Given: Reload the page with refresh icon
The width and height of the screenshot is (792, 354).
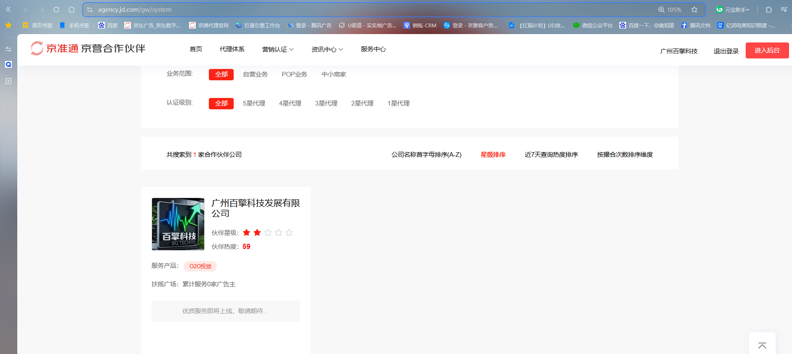Looking at the screenshot, I should point(56,10).
